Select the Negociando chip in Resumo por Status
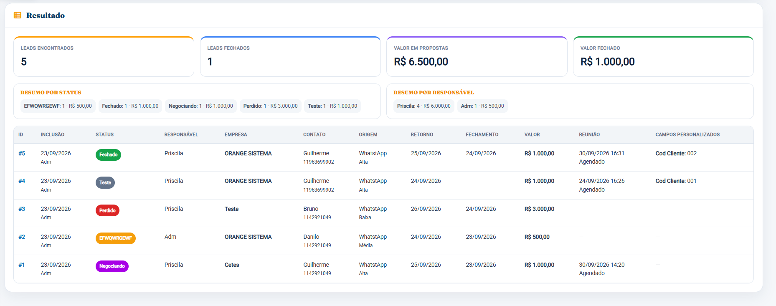Image resolution: width=776 pixels, height=306 pixels. (201, 106)
